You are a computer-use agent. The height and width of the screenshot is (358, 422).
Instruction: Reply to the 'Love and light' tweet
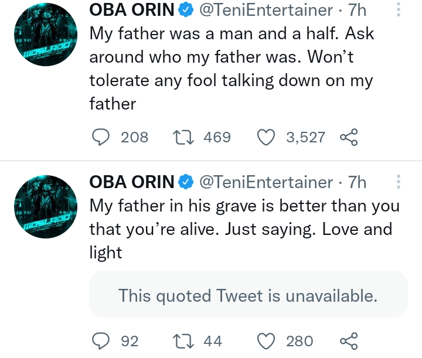[102, 340]
